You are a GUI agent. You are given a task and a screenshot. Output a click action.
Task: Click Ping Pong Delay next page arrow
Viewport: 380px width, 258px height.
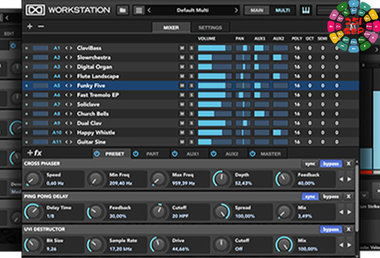349,213
